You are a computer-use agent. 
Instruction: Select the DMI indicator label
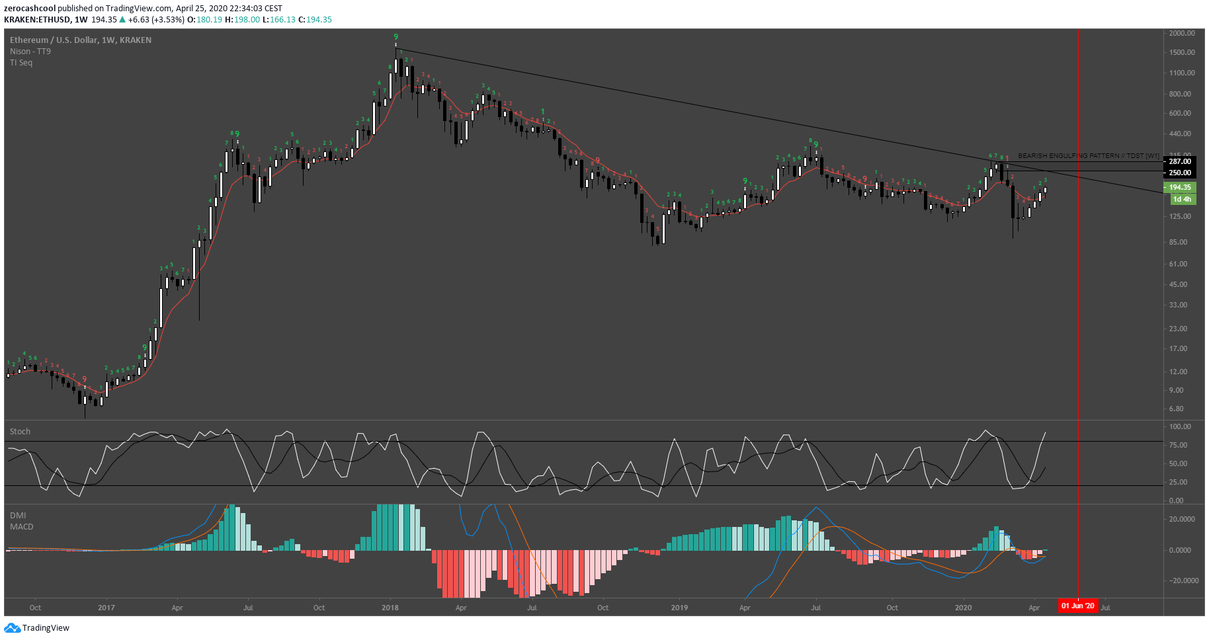click(18, 516)
